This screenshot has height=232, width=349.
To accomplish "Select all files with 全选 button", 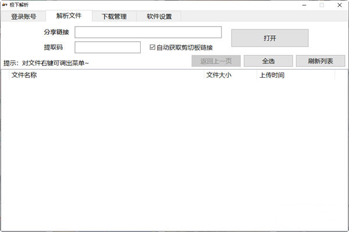I will coord(268,61).
